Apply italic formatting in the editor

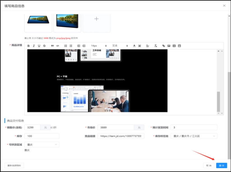[34, 46]
